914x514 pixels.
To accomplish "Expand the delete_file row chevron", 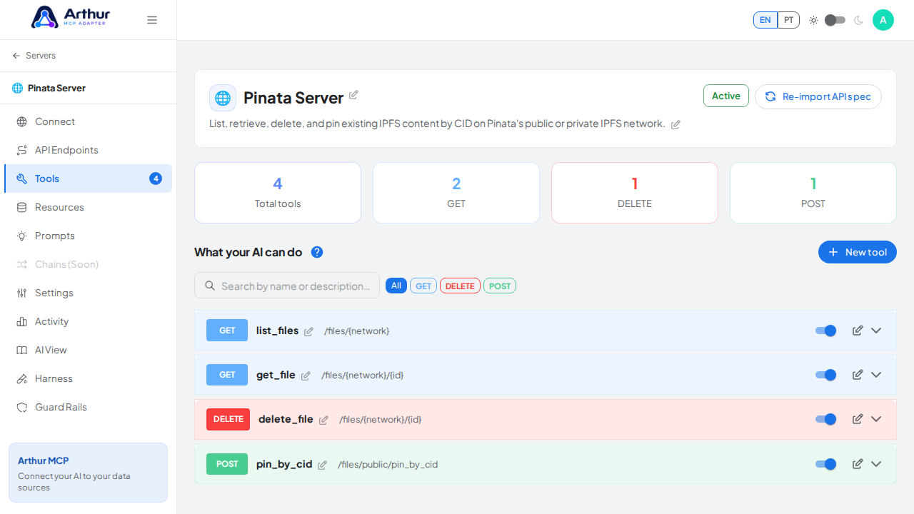I will (x=876, y=419).
